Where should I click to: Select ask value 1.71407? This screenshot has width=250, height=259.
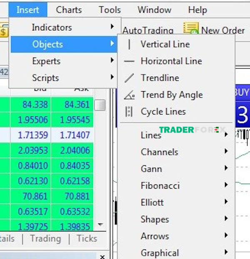point(75,135)
